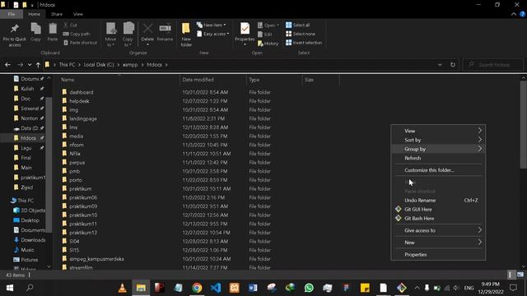
Task: Click Invert selection in ribbon
Action: [304, 43]
